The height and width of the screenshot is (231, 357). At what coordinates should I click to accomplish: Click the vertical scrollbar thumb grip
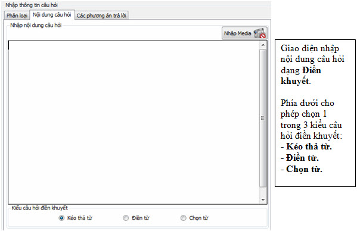click(263, 118)
